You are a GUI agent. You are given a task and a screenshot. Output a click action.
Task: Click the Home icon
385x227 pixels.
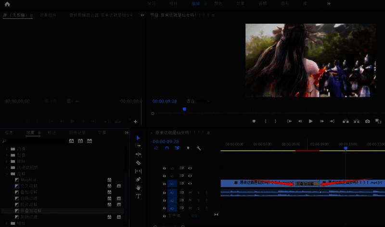point(7,4)
